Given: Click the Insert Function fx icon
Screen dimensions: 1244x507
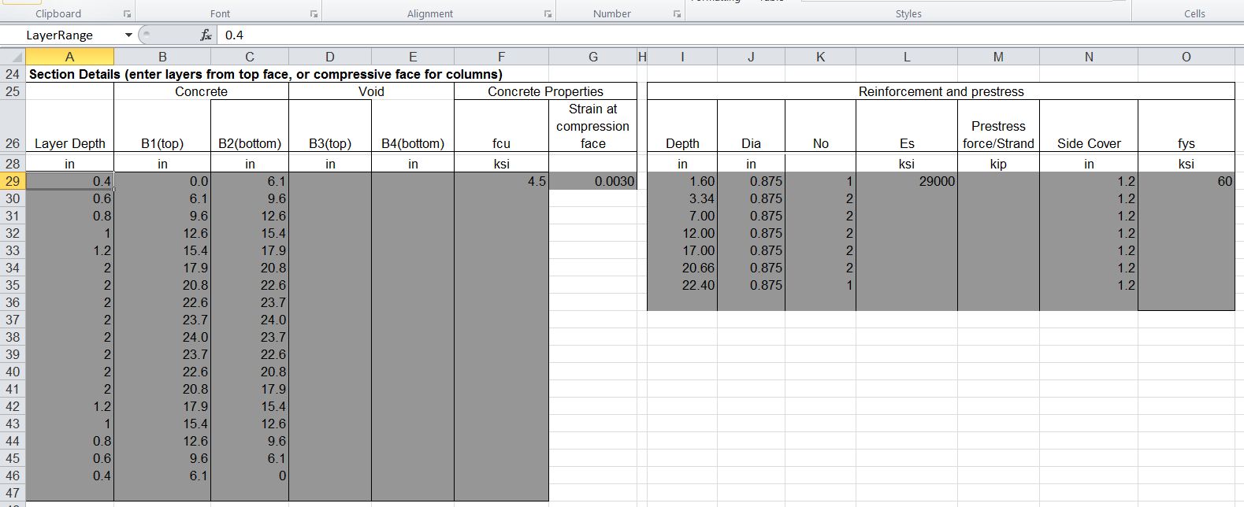Looking at the screenshot, I should [206, 35].
